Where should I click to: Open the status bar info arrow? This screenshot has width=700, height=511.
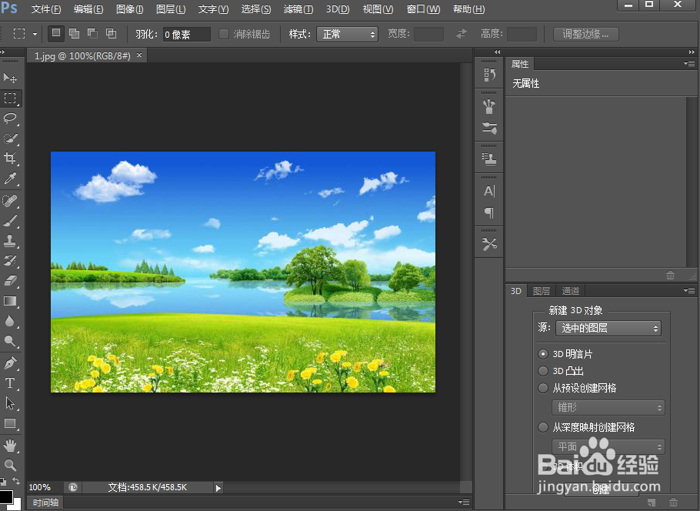click(x=218, y=488)
